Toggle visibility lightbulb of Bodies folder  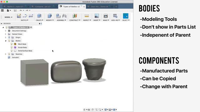(x=9, y=41)
